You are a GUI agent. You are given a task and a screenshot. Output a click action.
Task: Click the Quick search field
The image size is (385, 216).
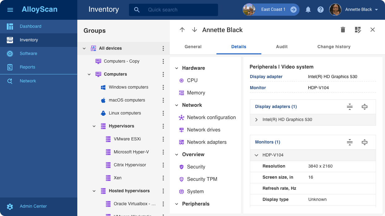[x=179, y=10]
